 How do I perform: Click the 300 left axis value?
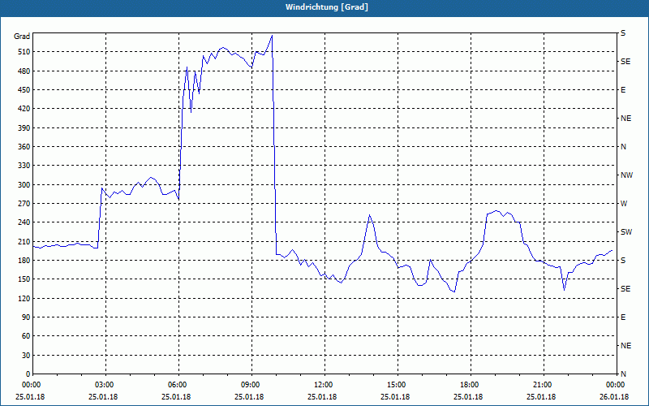pos(24,185)
